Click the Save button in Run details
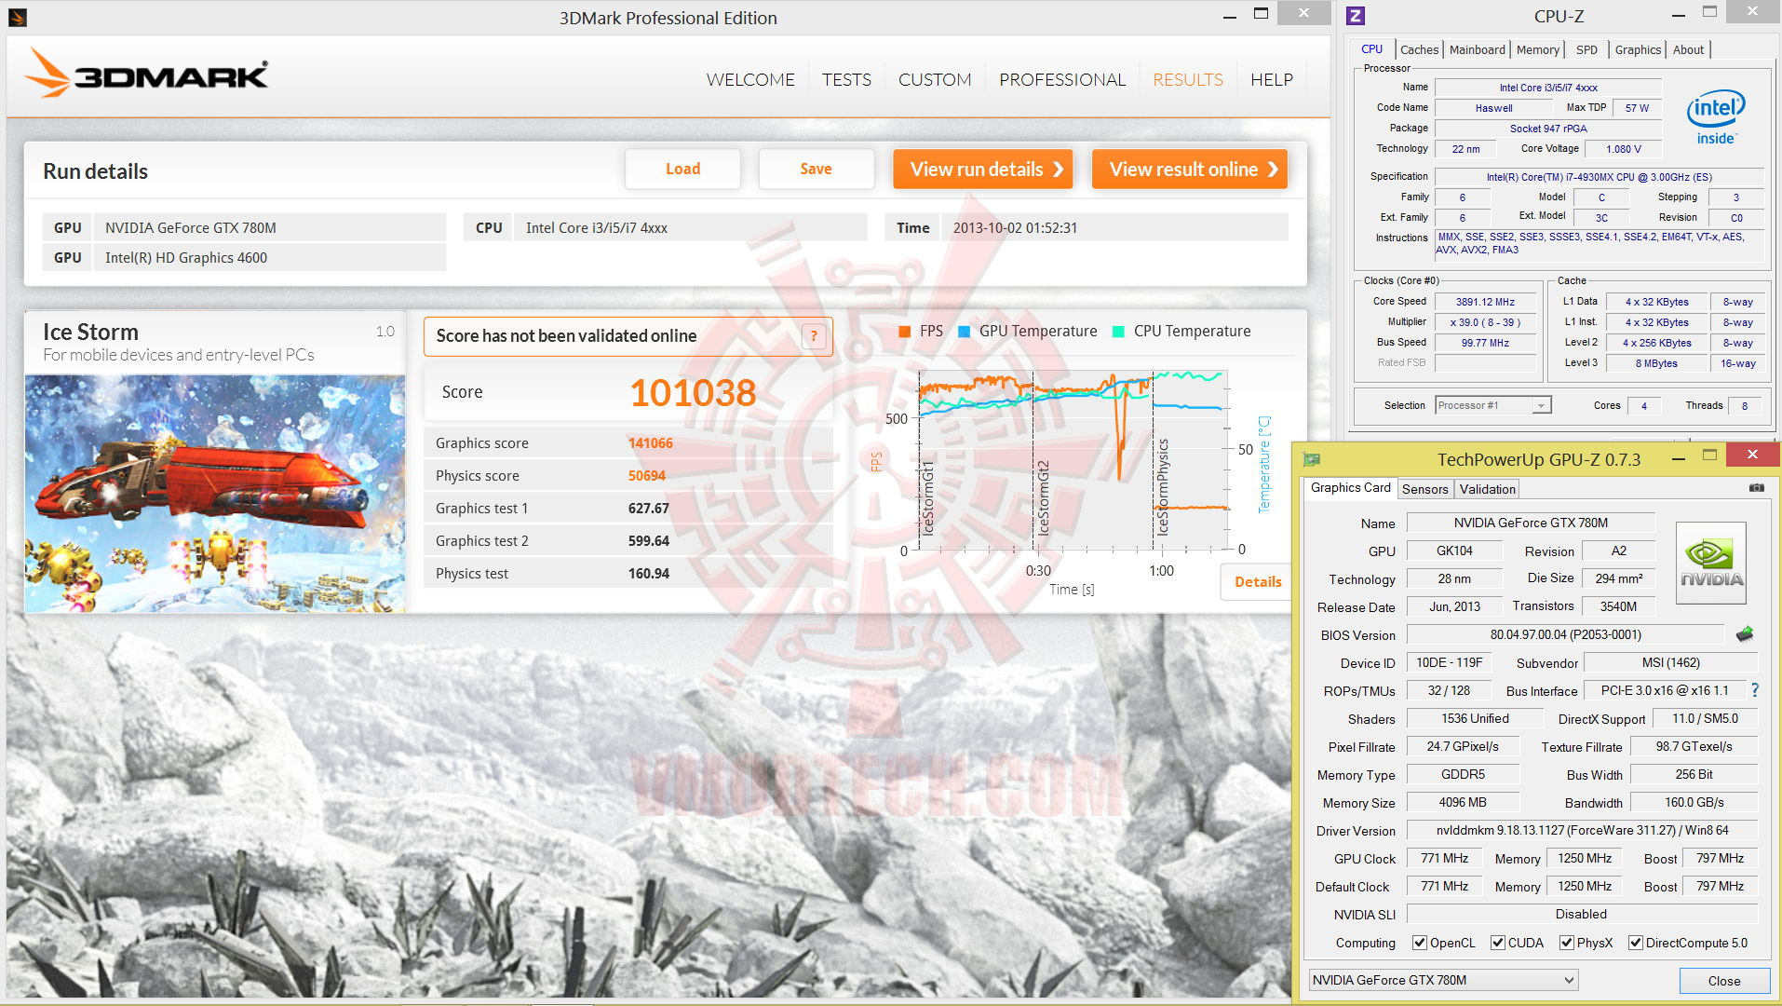Screen dimensions: 1782x1006 click(x=816, y=169)
